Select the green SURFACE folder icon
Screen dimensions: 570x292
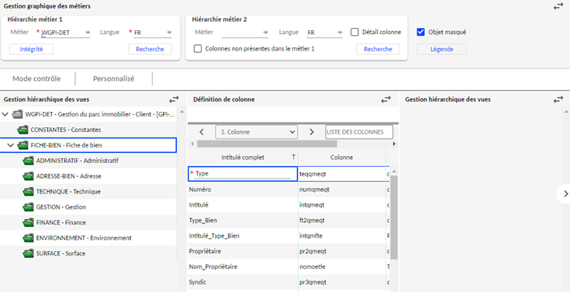tap(28, 253)
